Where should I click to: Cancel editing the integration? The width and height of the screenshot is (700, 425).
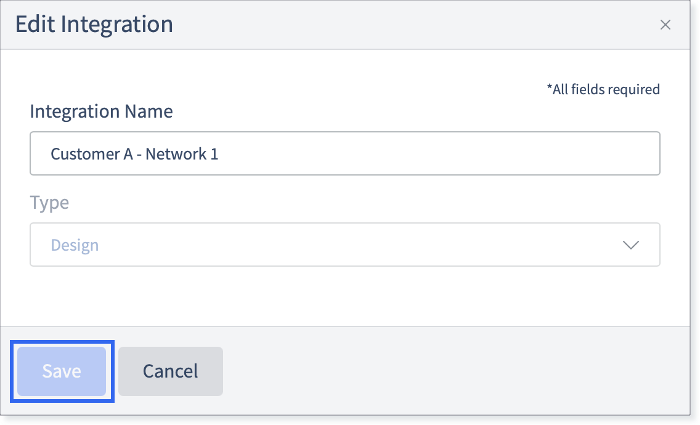[171, 371]
